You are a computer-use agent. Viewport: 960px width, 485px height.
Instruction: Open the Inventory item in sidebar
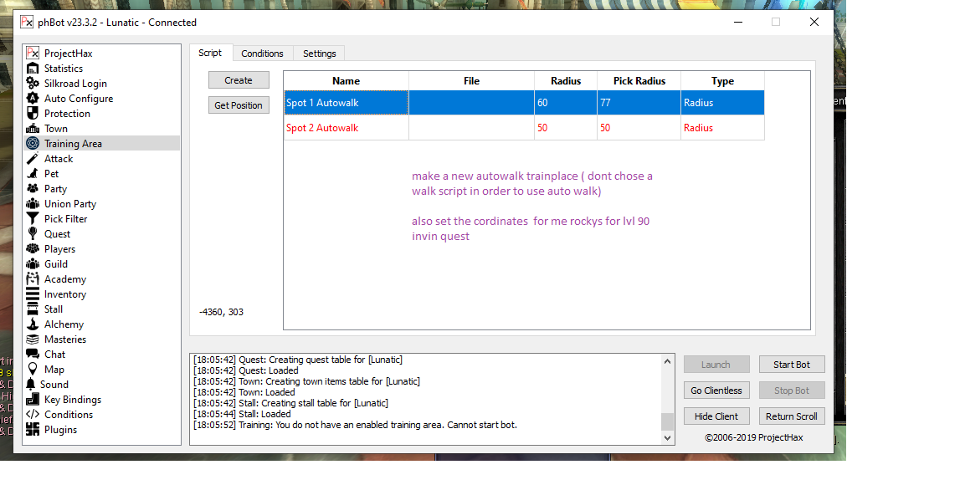[64, 294]
